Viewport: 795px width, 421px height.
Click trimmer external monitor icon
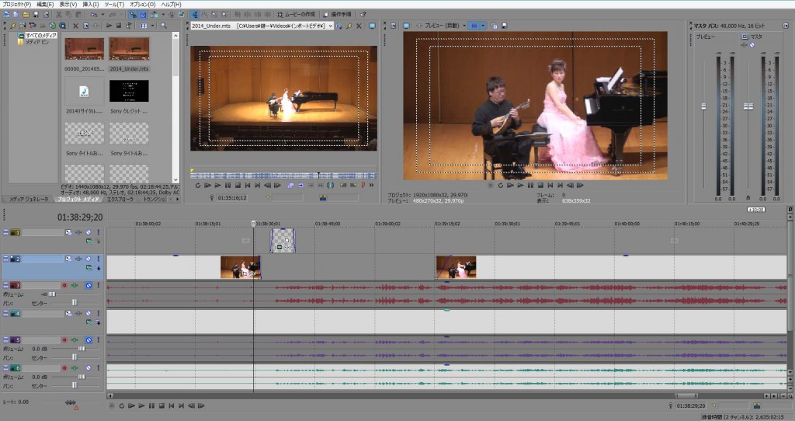coord(372,26)
